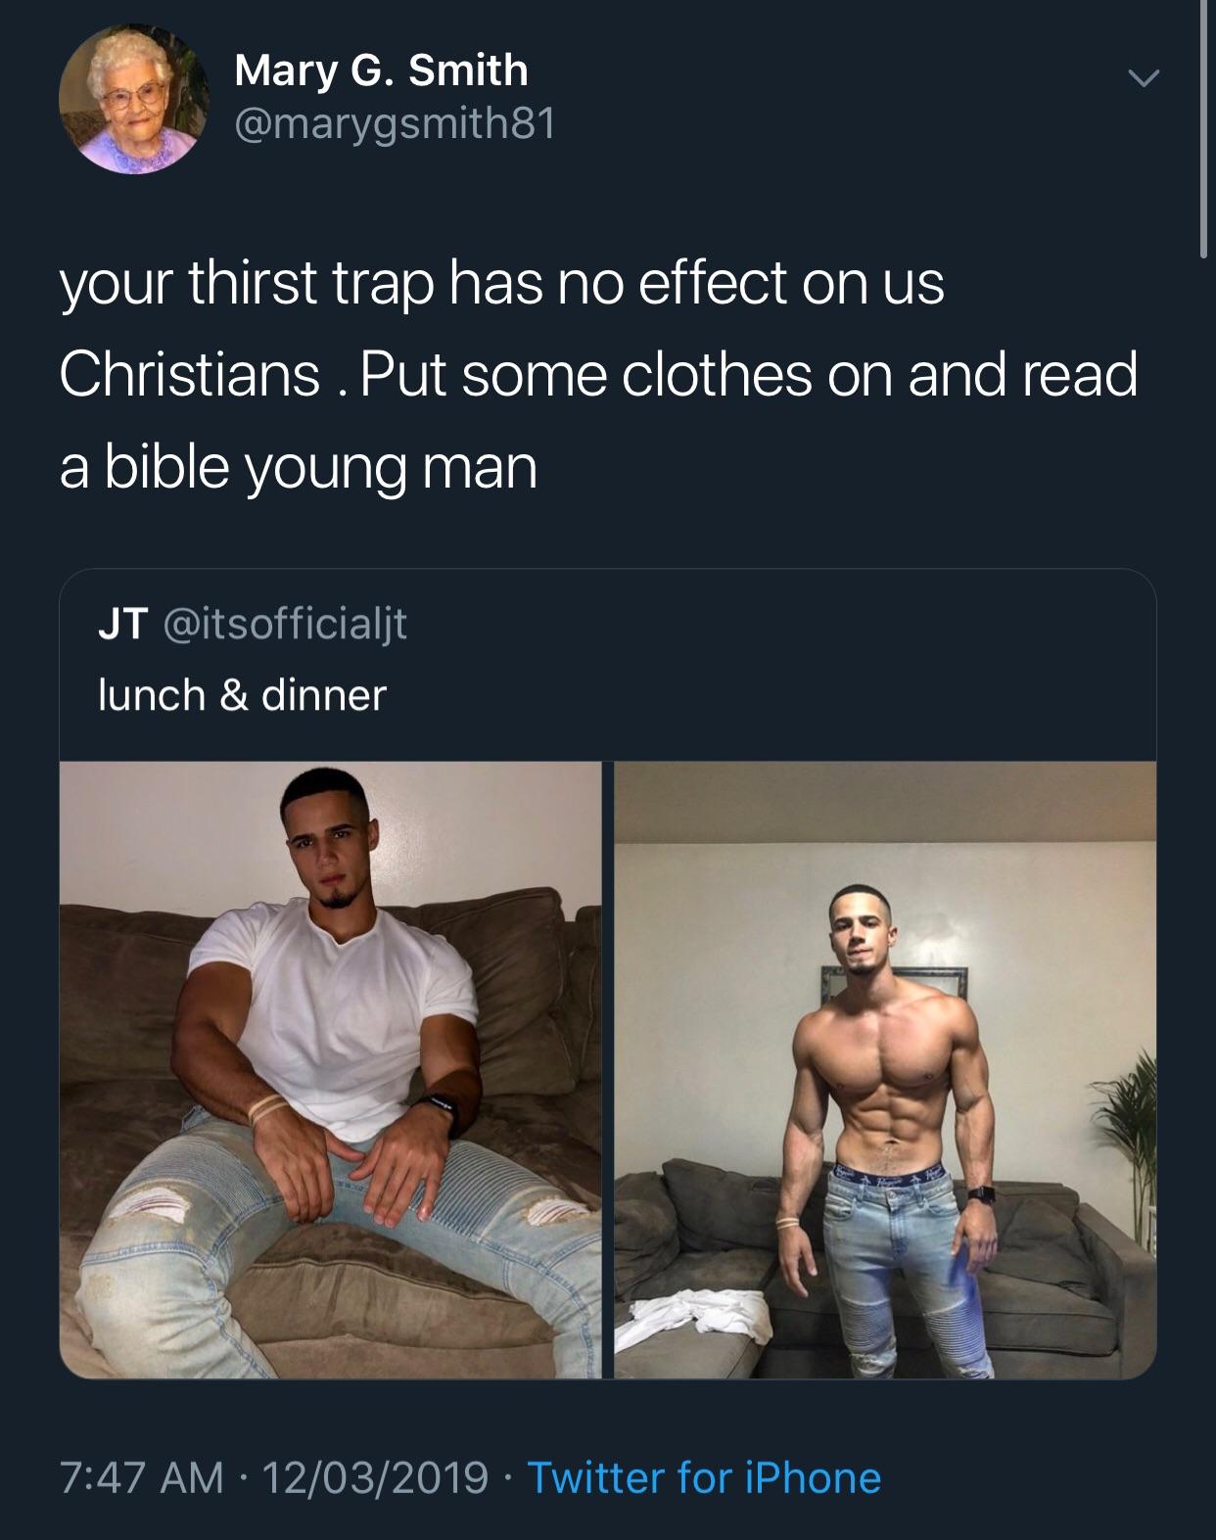
Task: Open the quoted tweet by JT
Action: pos(608,974)
